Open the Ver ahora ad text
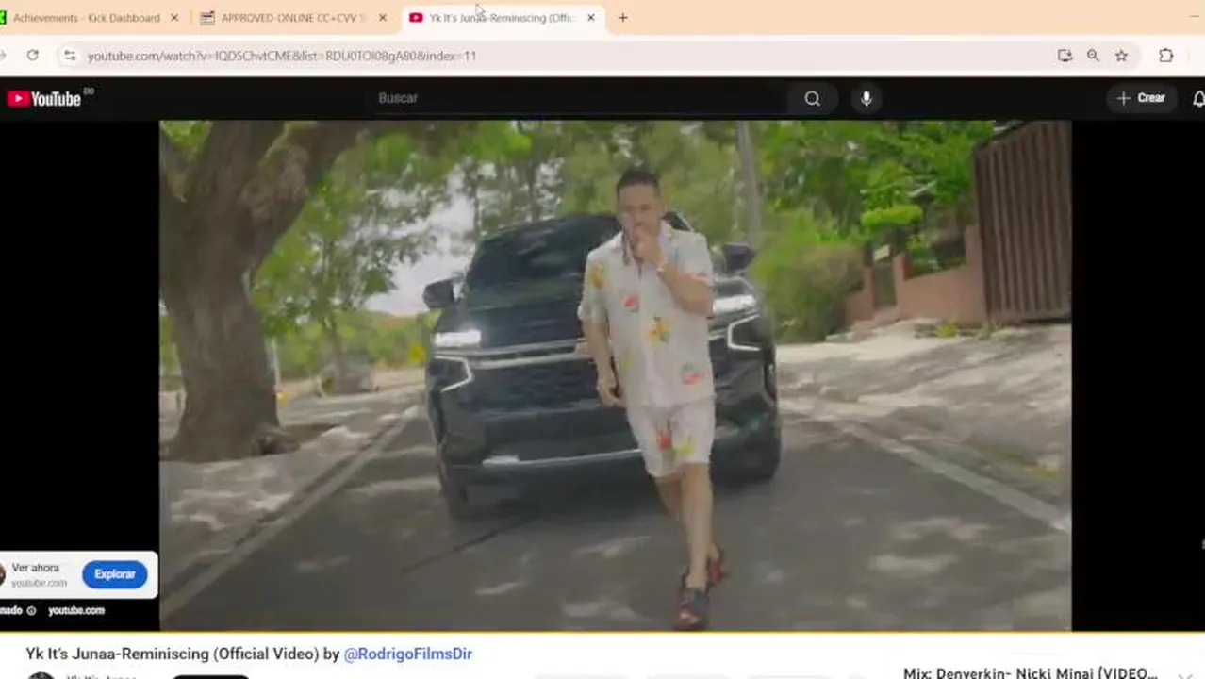 35,568
